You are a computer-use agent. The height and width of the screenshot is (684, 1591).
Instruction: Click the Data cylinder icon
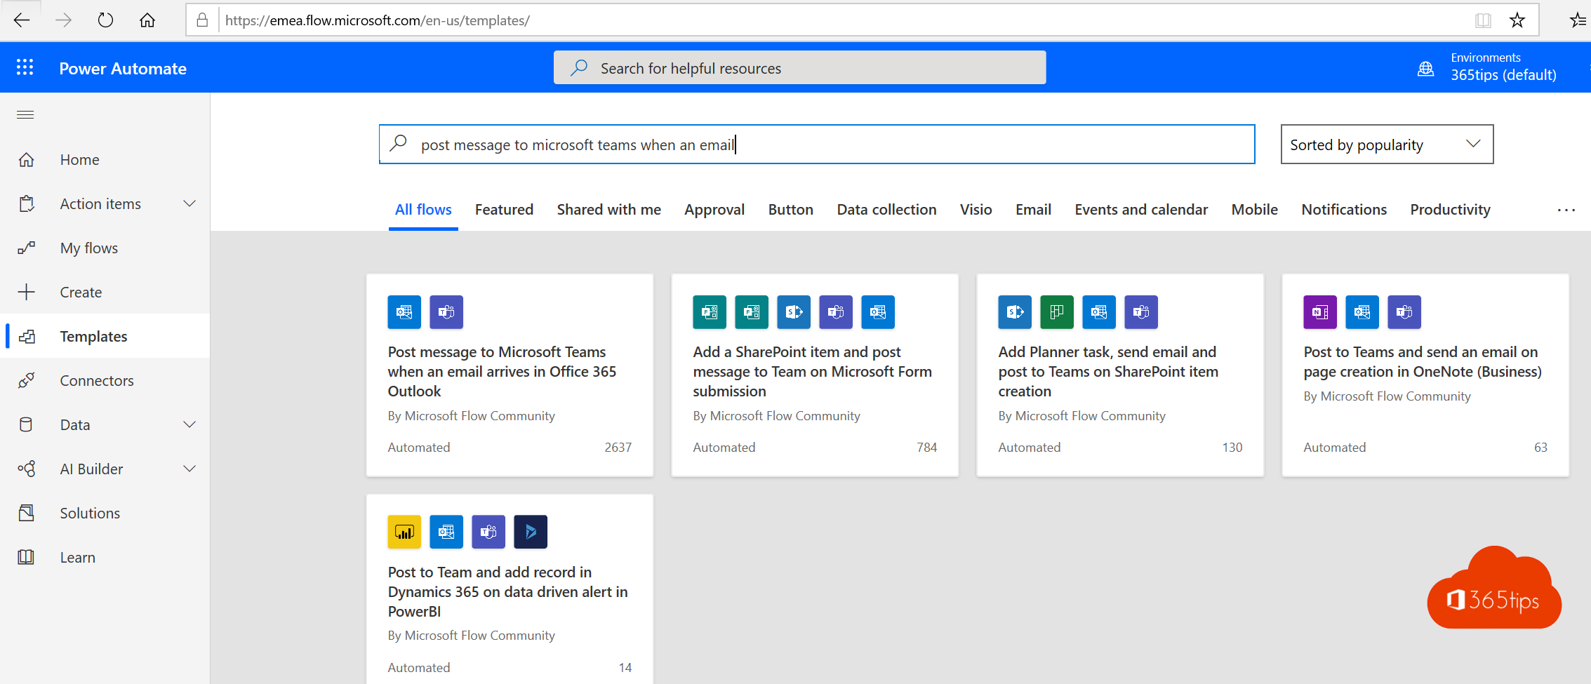coord(26,424)
